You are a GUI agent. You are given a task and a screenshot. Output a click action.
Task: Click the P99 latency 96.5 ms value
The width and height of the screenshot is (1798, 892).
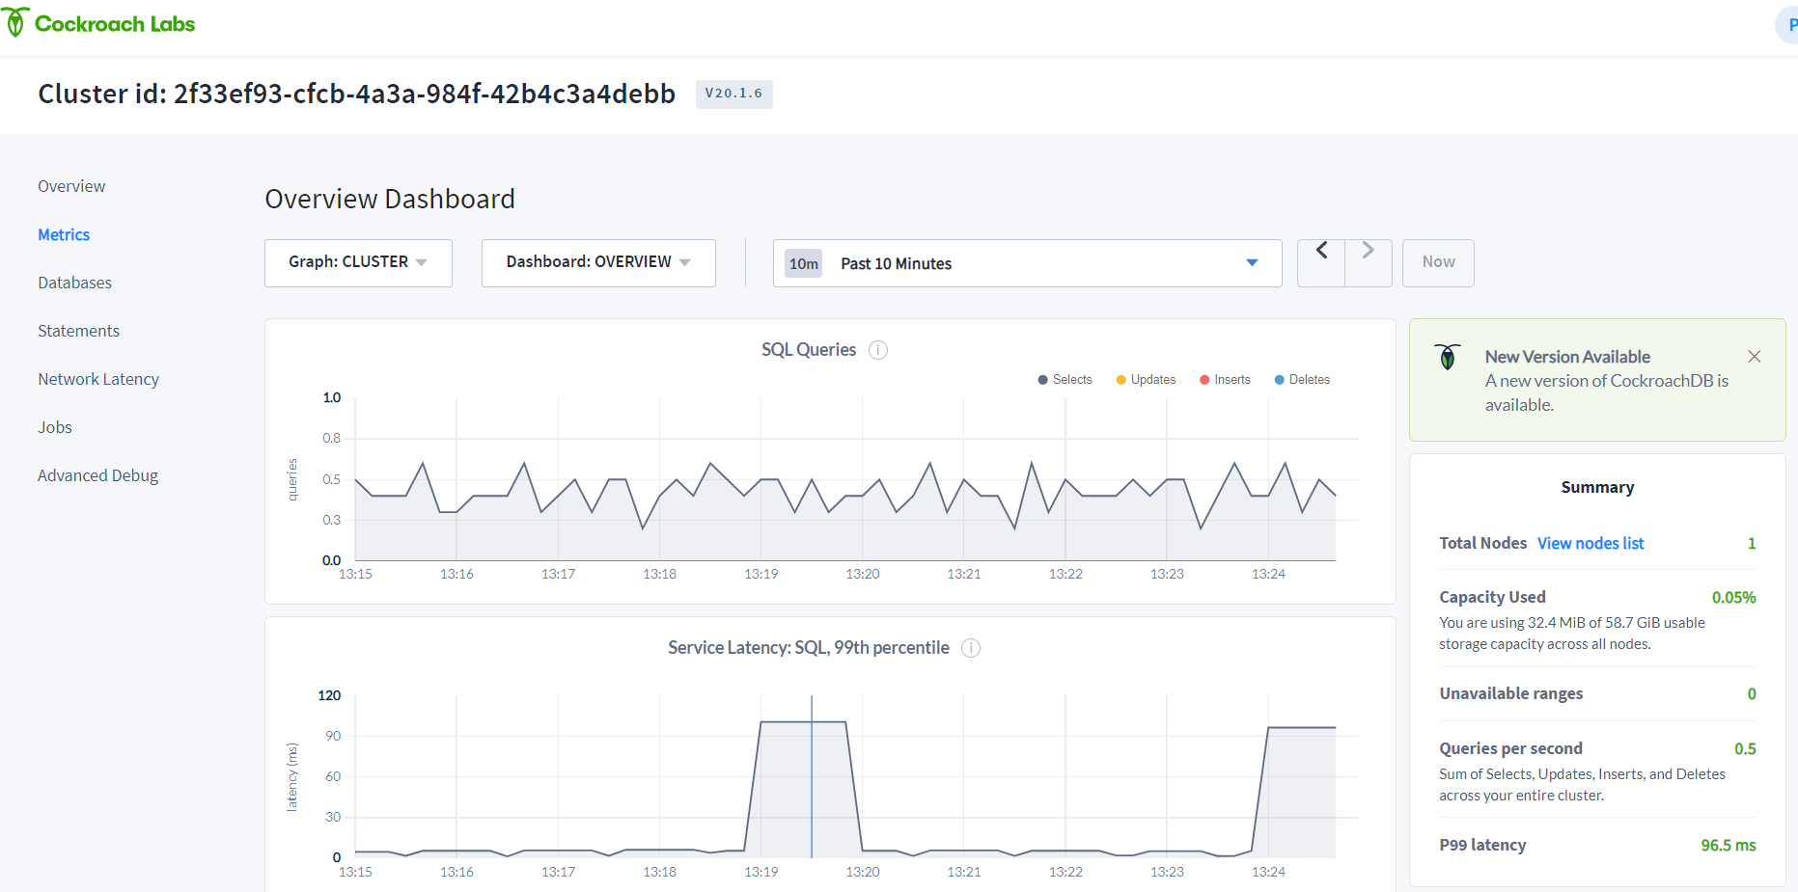click(x=1728, y=845)
